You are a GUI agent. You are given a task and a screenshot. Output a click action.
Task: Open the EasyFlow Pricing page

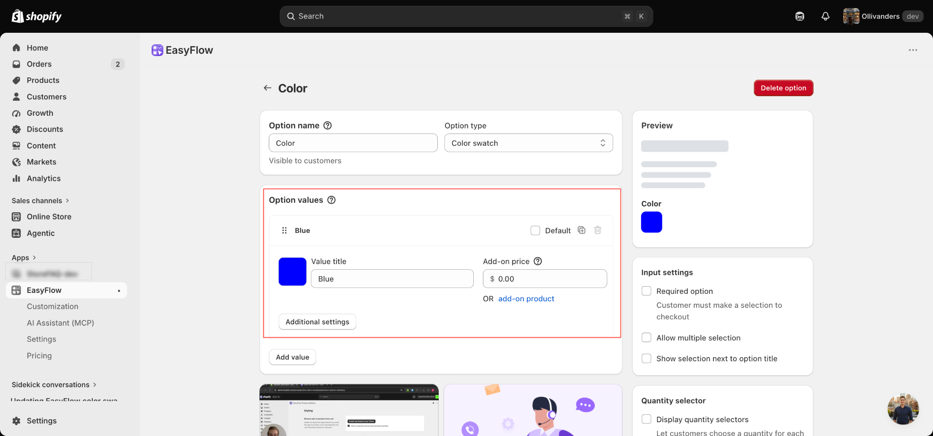coord(39,356)
